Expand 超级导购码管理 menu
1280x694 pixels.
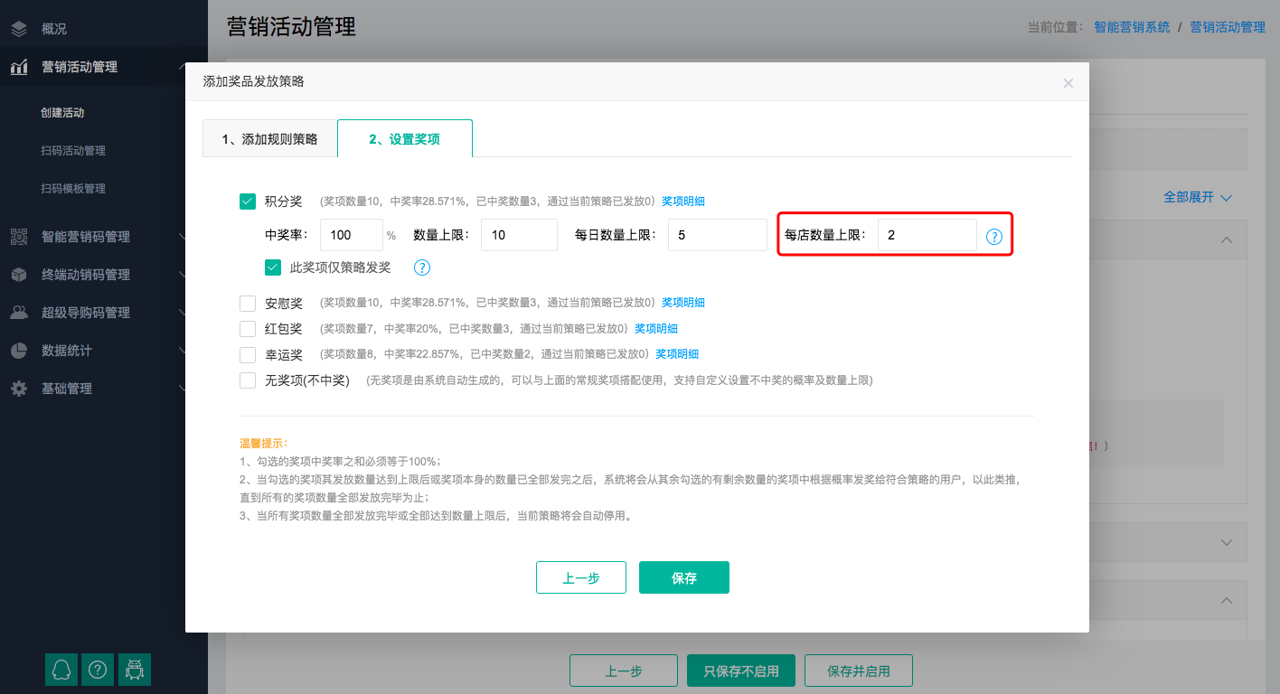[86, 313]
